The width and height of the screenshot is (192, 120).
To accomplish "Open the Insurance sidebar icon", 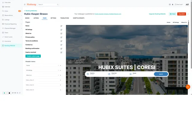I will pyautogui.click(x=3, y=41).
